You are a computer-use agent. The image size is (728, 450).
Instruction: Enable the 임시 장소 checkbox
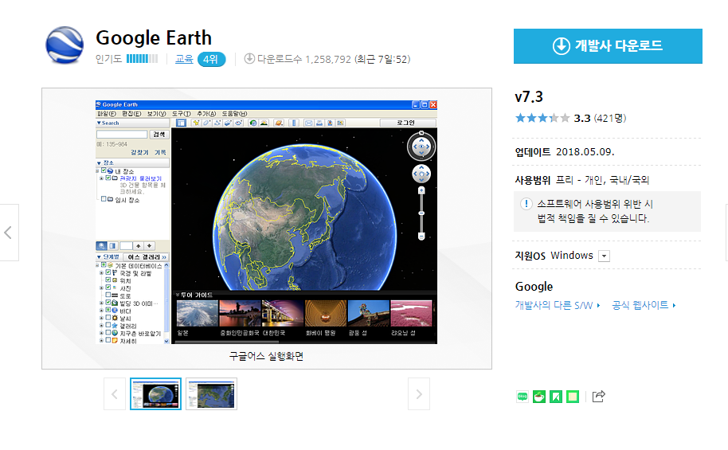coord(104,199)
